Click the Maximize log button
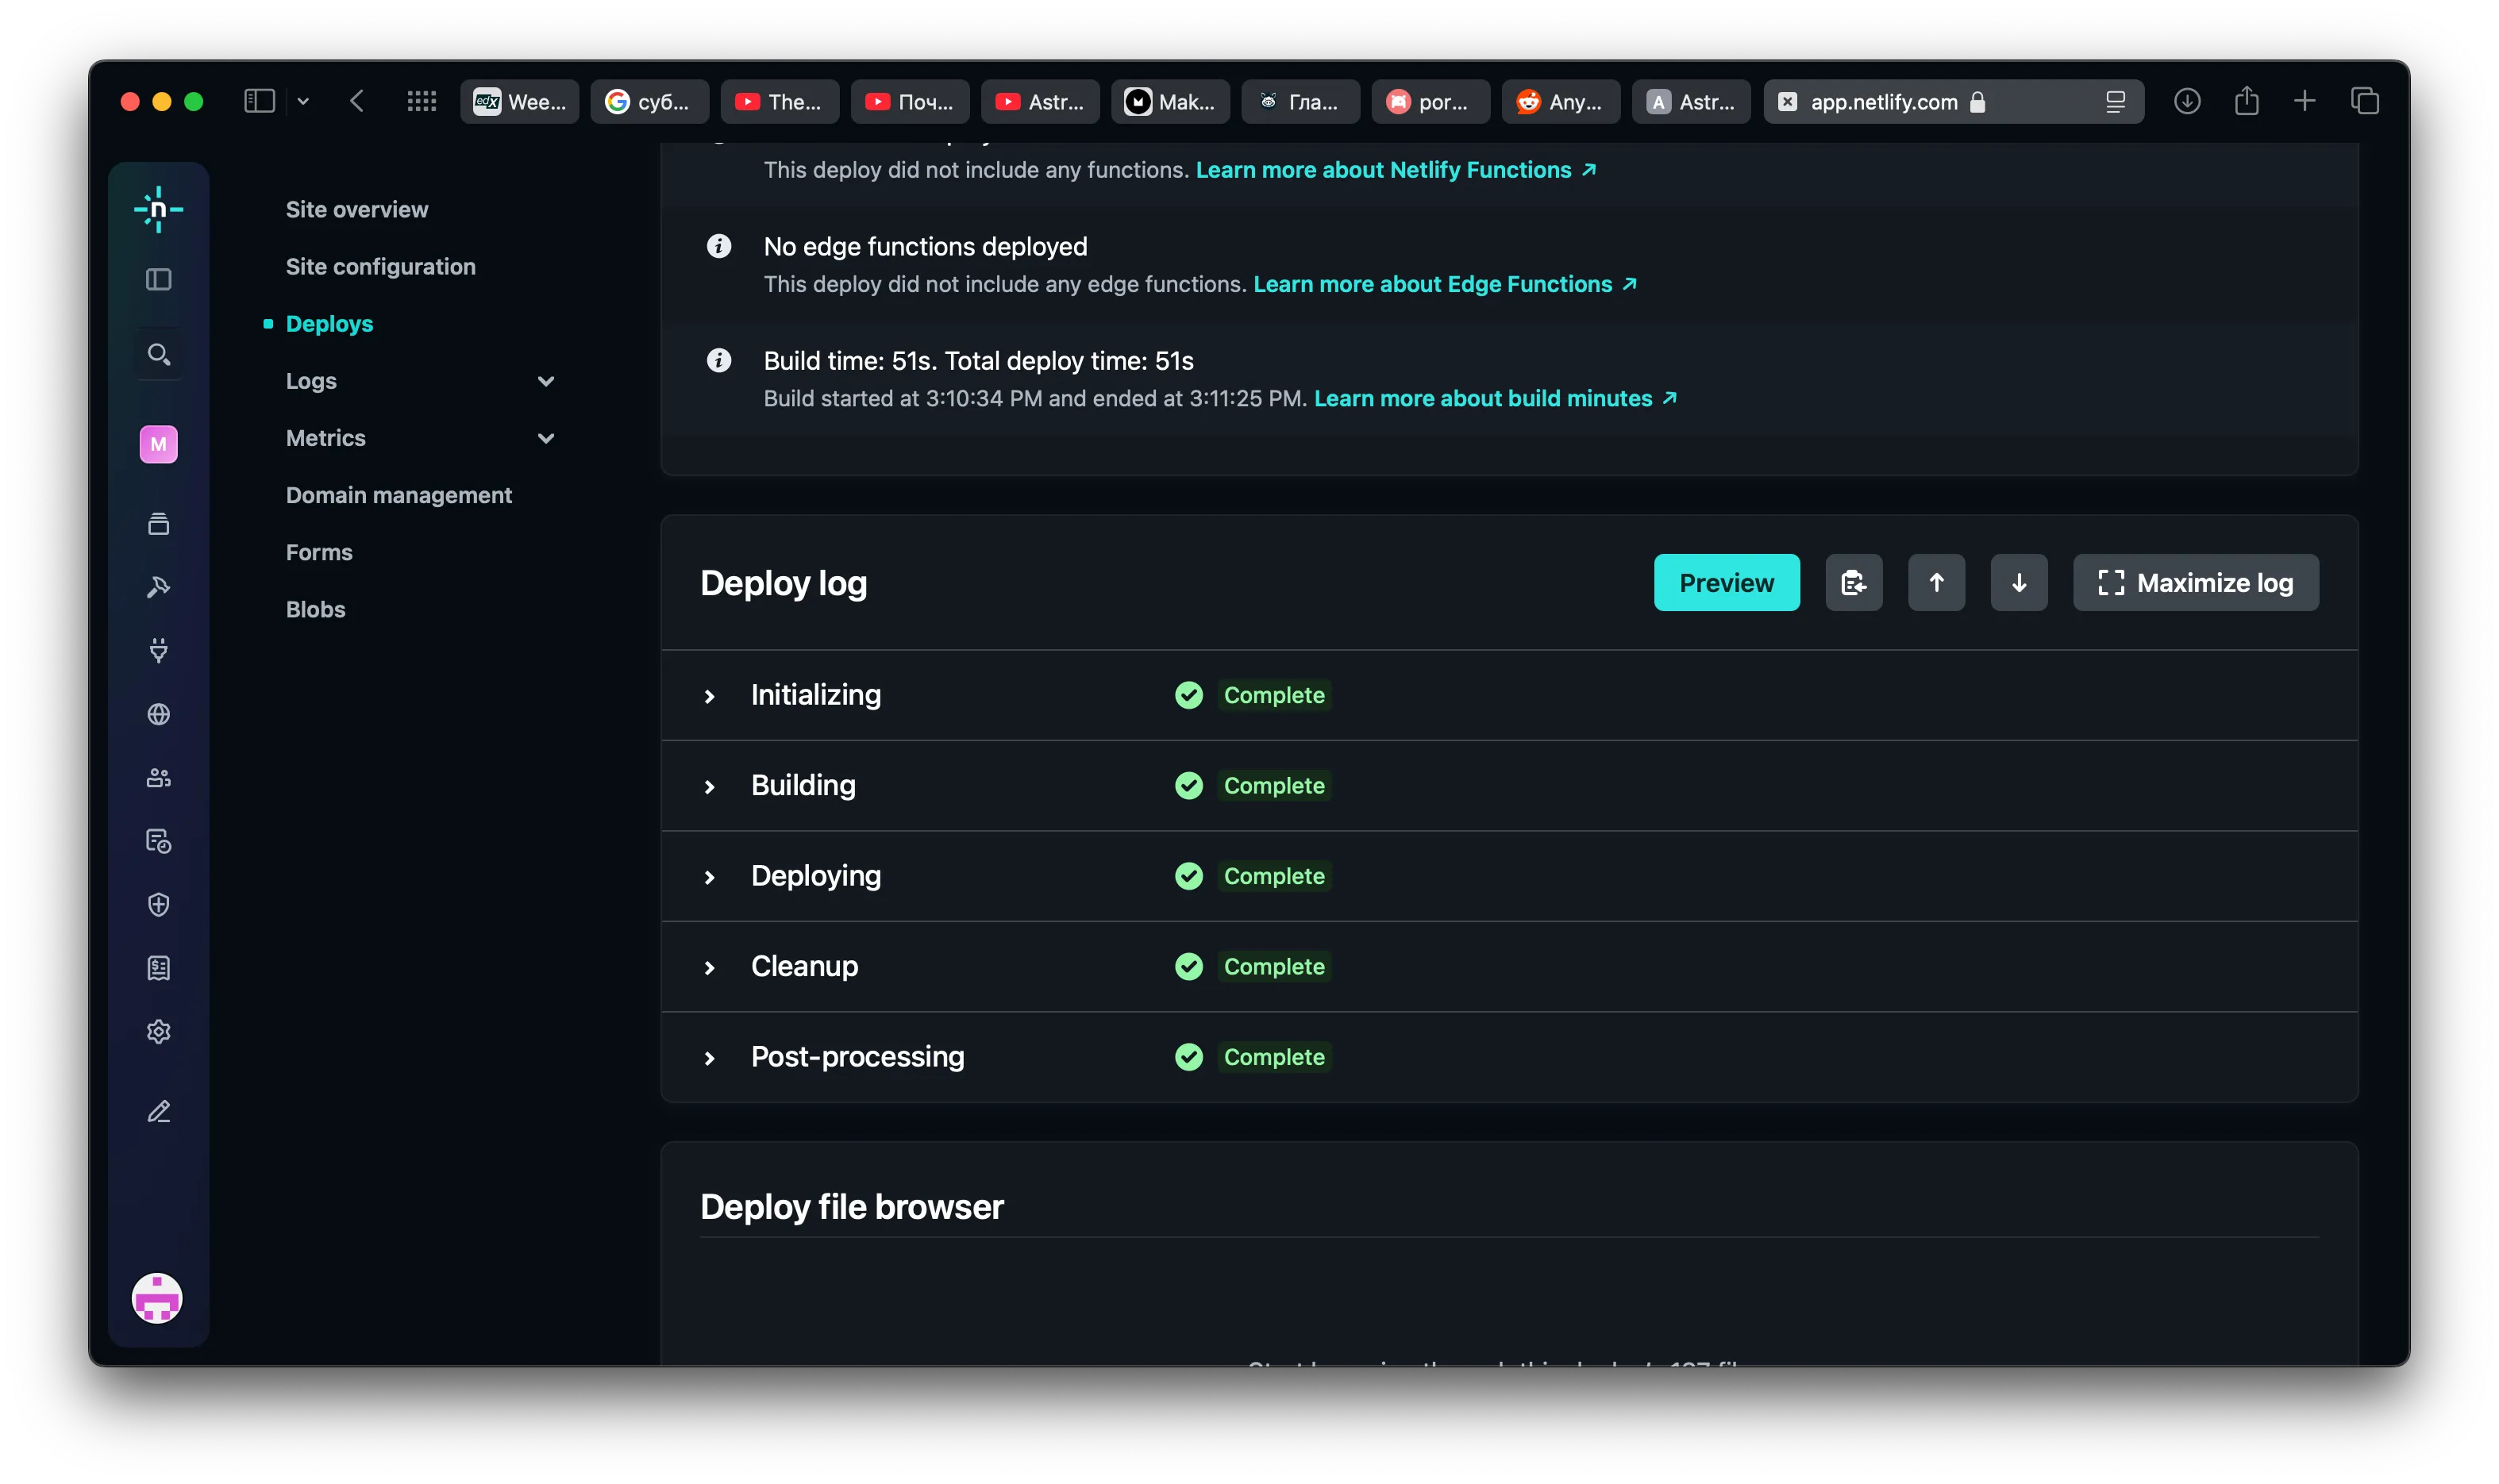Screen dimensions: 2499x1484 [x=2195, y=582]
